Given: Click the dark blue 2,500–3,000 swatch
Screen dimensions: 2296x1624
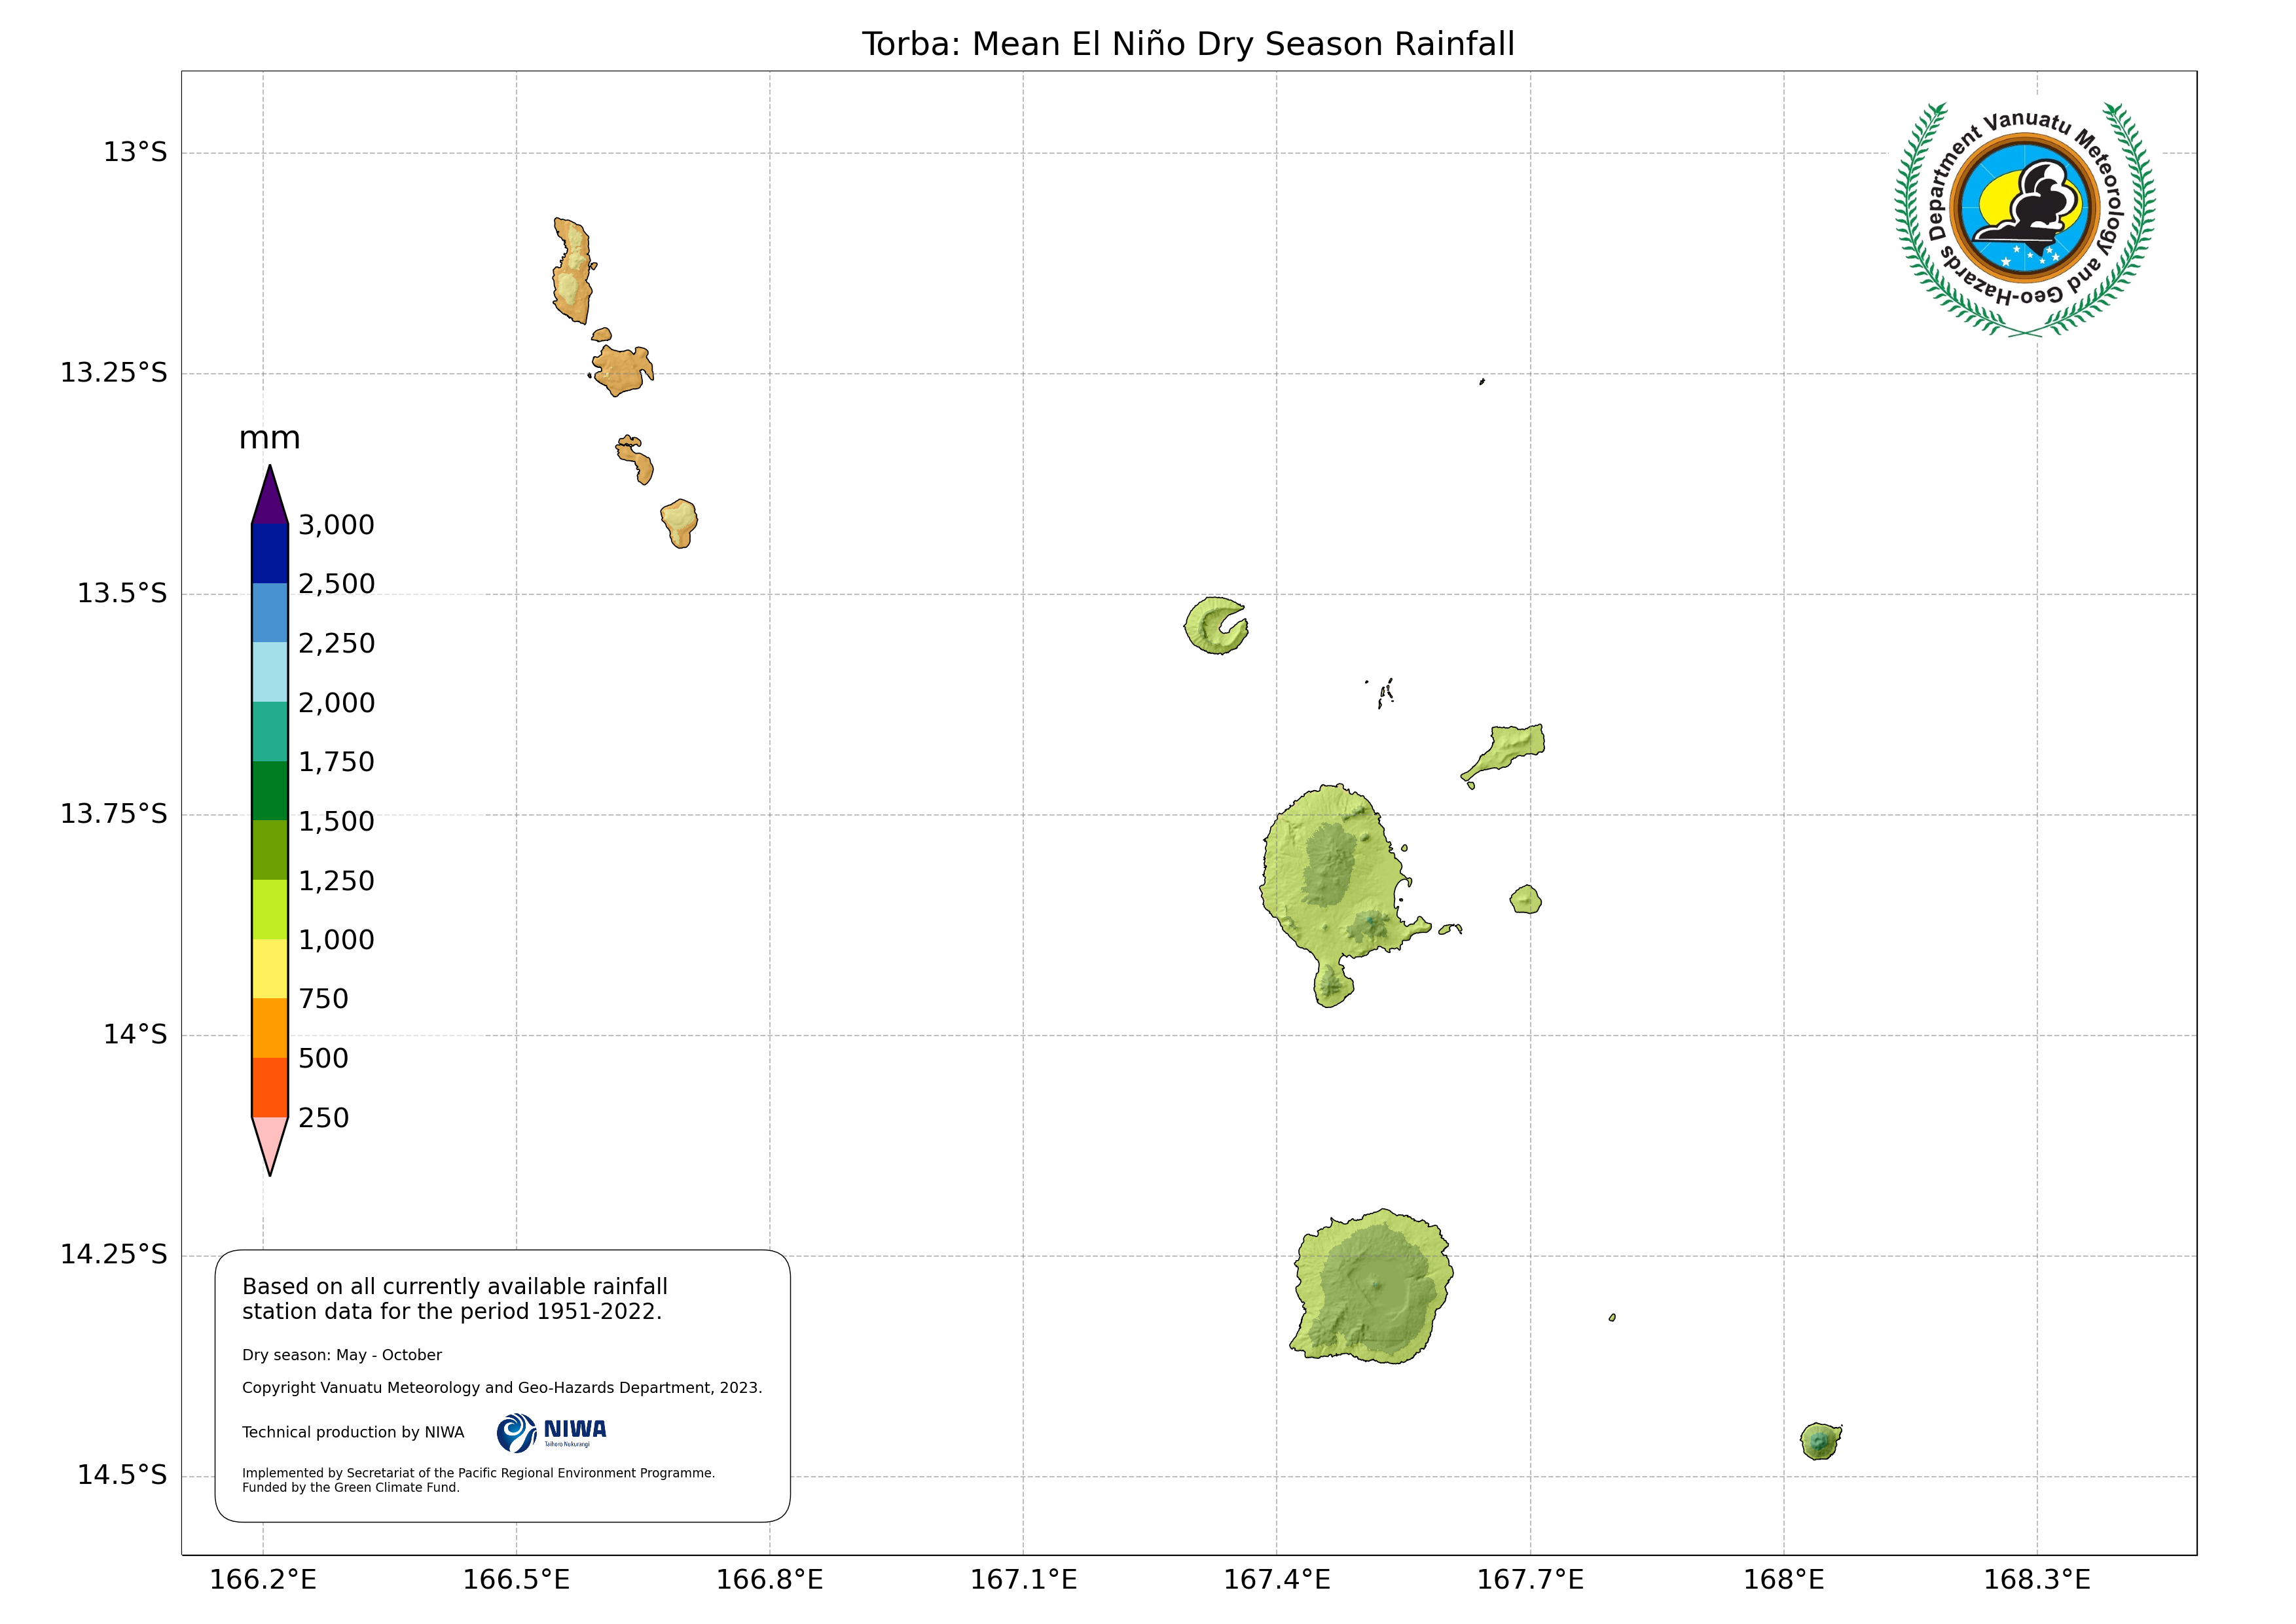Looking at the screenshot, I should click(x=270, y=553).
